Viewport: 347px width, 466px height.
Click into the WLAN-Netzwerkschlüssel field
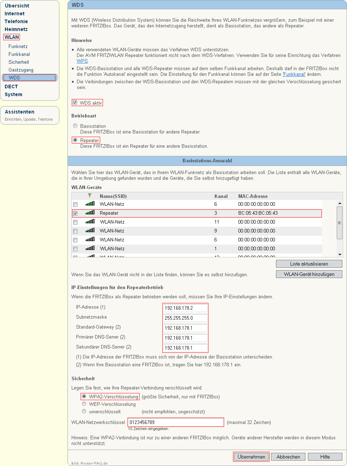(x=175, y=422)
